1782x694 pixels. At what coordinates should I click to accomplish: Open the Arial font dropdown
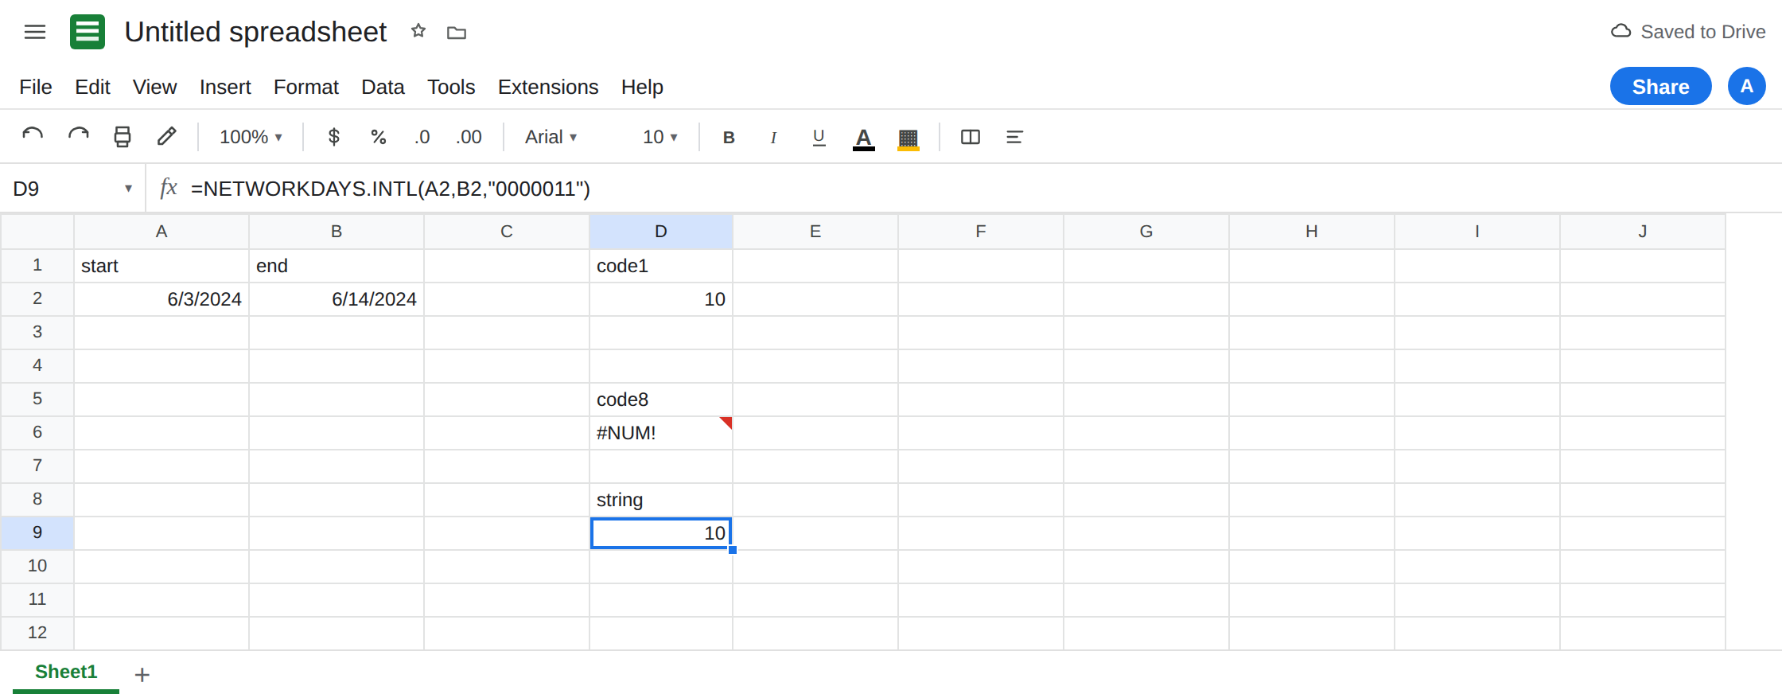tap(551, 137)
